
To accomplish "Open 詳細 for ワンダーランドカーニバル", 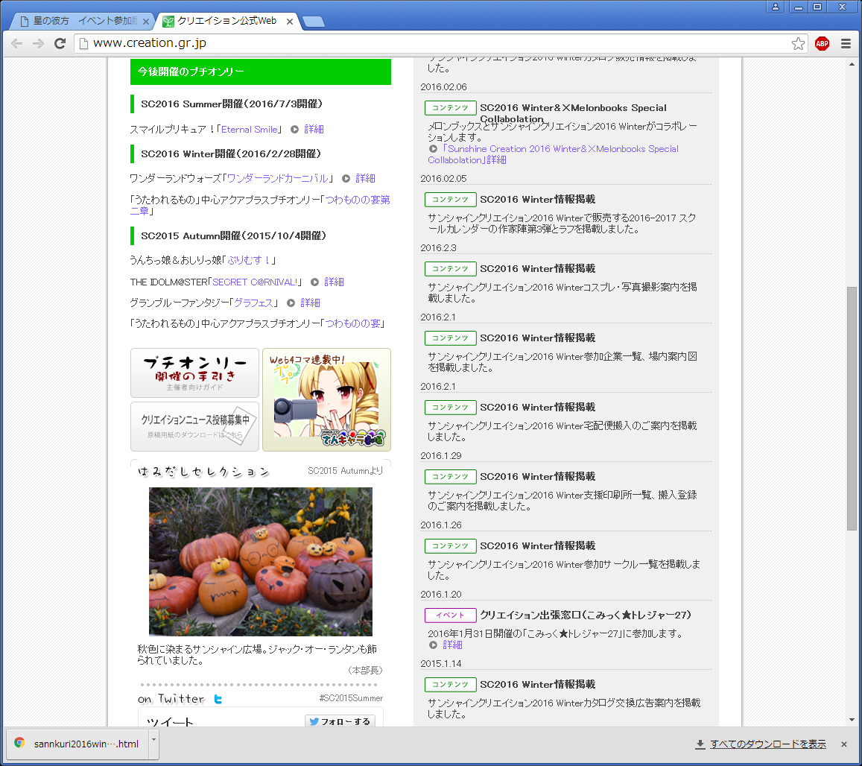I will coord(366,178).
